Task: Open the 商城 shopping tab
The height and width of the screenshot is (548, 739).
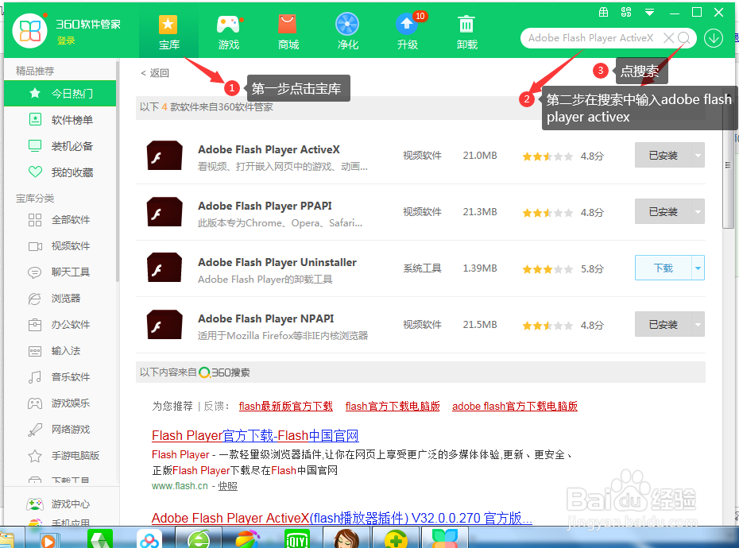Action: point(288,33)
